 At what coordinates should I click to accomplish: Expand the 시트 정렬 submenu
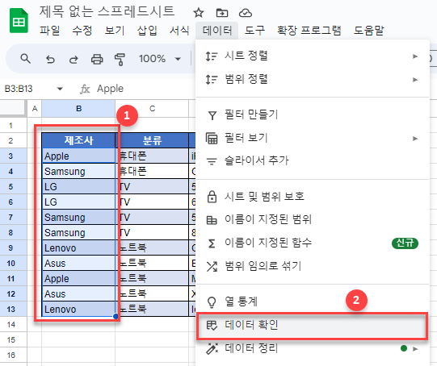coord(312,56)
